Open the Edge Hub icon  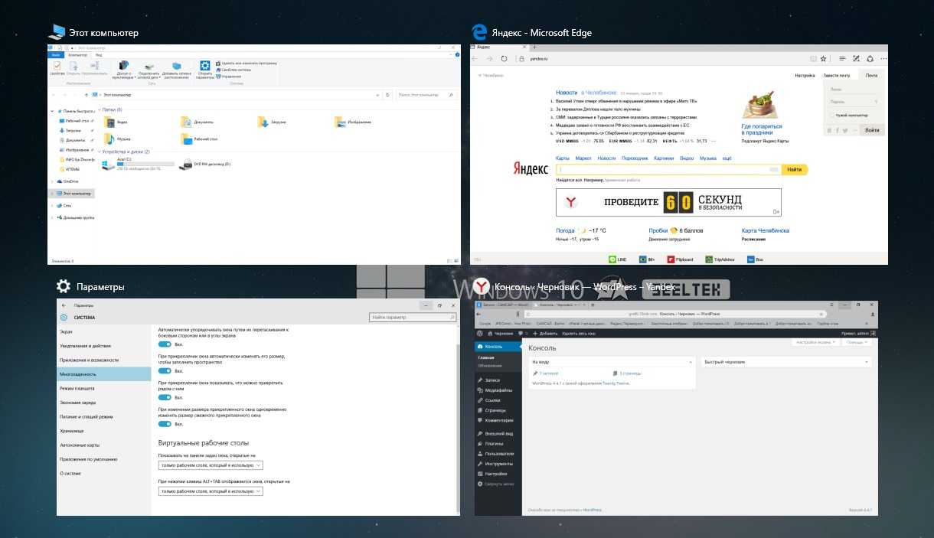(842, 59)
